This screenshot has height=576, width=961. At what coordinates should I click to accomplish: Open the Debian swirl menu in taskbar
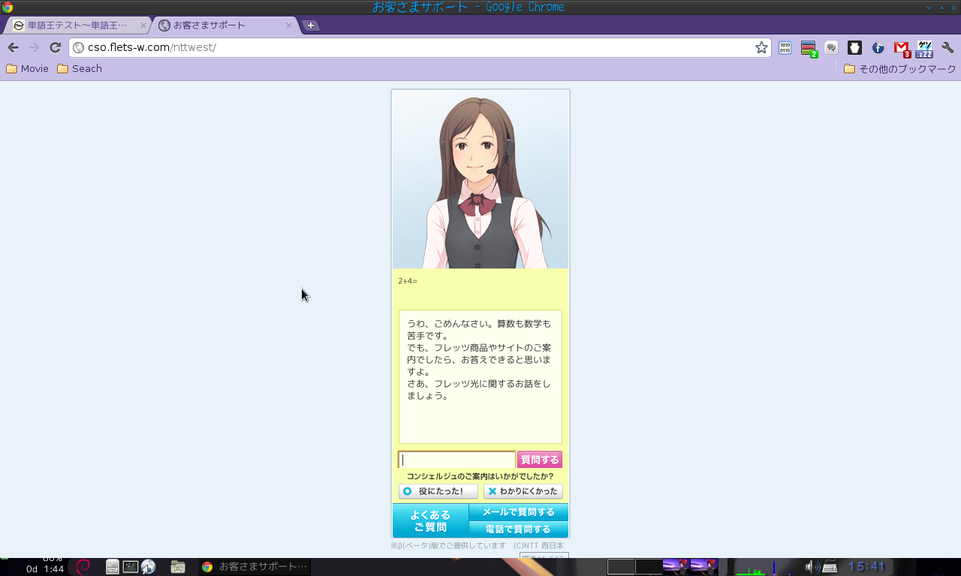click(83, 567)
